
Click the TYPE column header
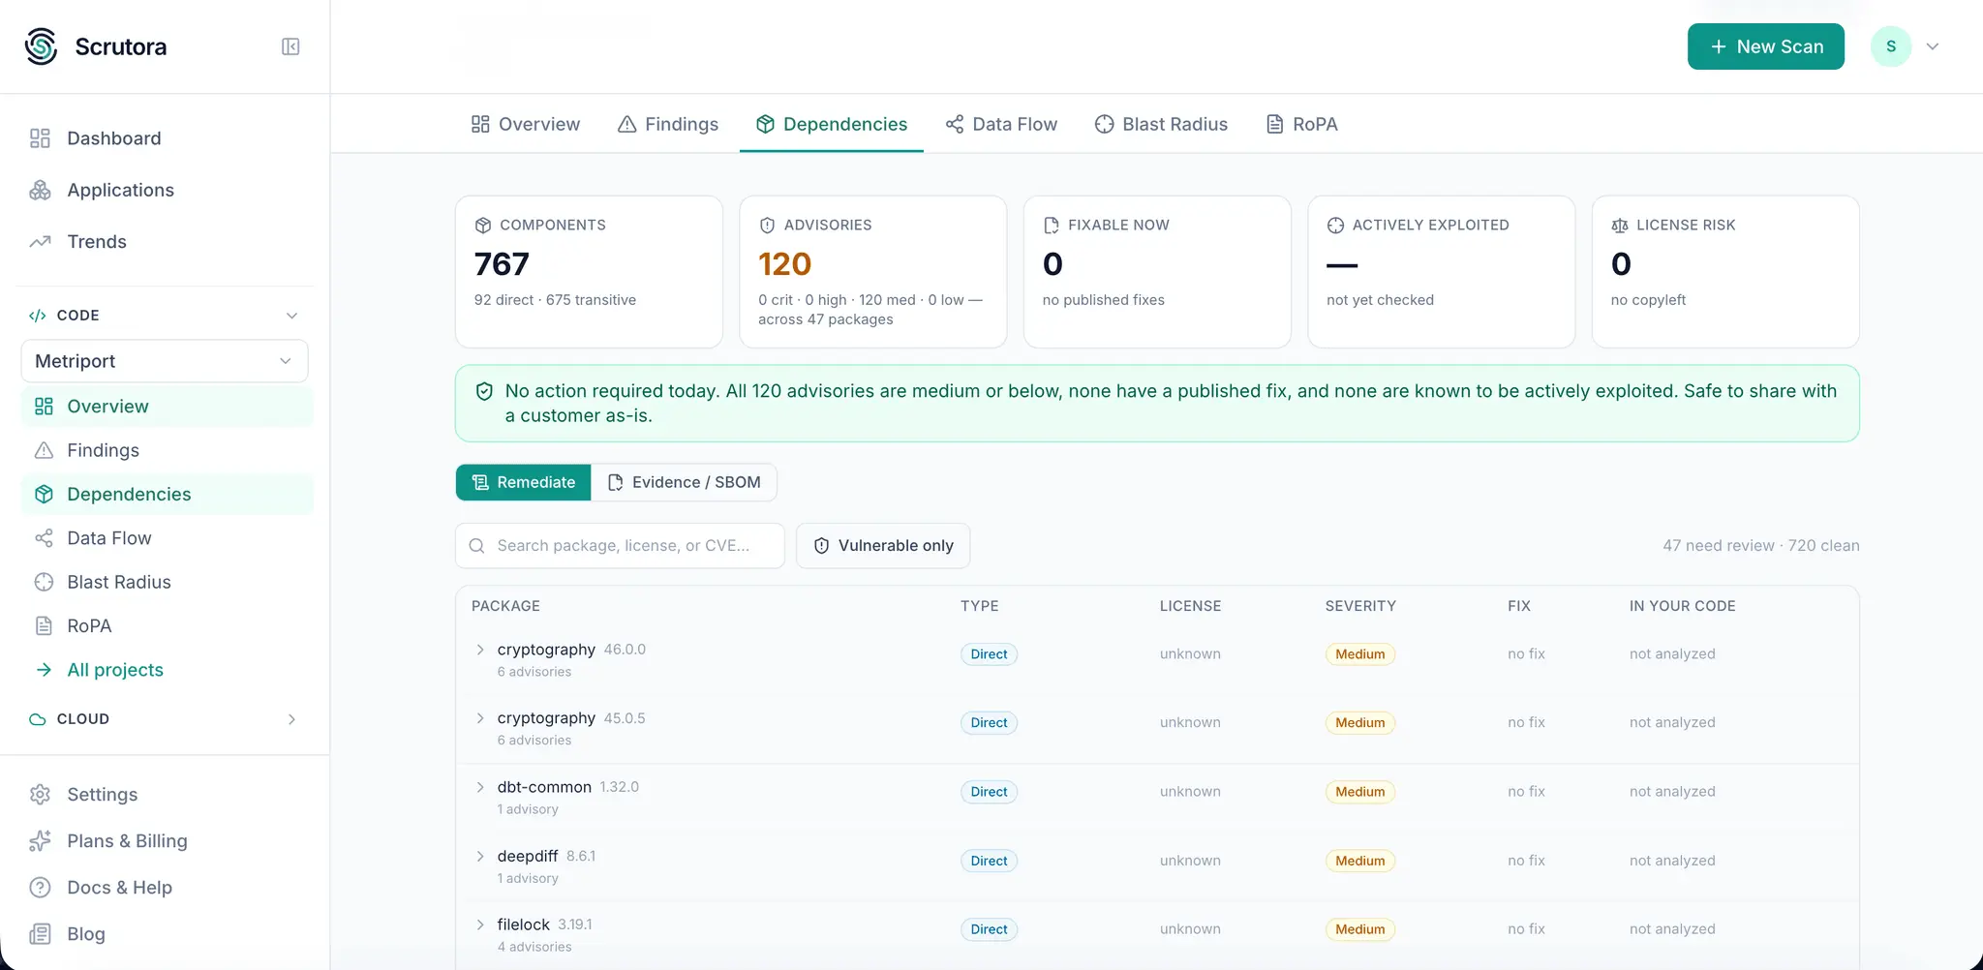[979, 606]
